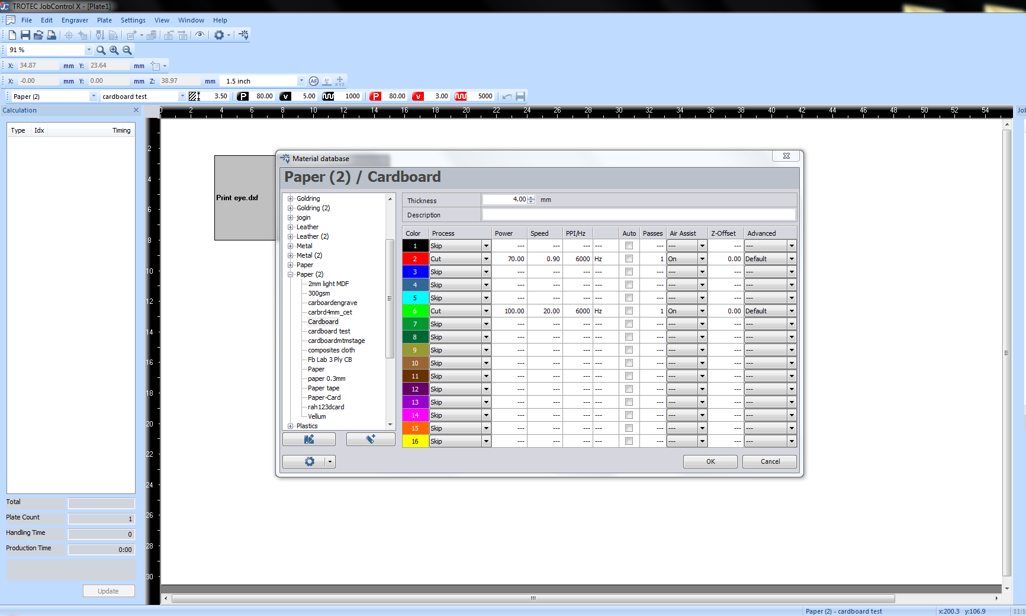The image size is (1026, 616).
Task: Click the cut velocity v icon (red)
Action: click(x=418, y=97)
